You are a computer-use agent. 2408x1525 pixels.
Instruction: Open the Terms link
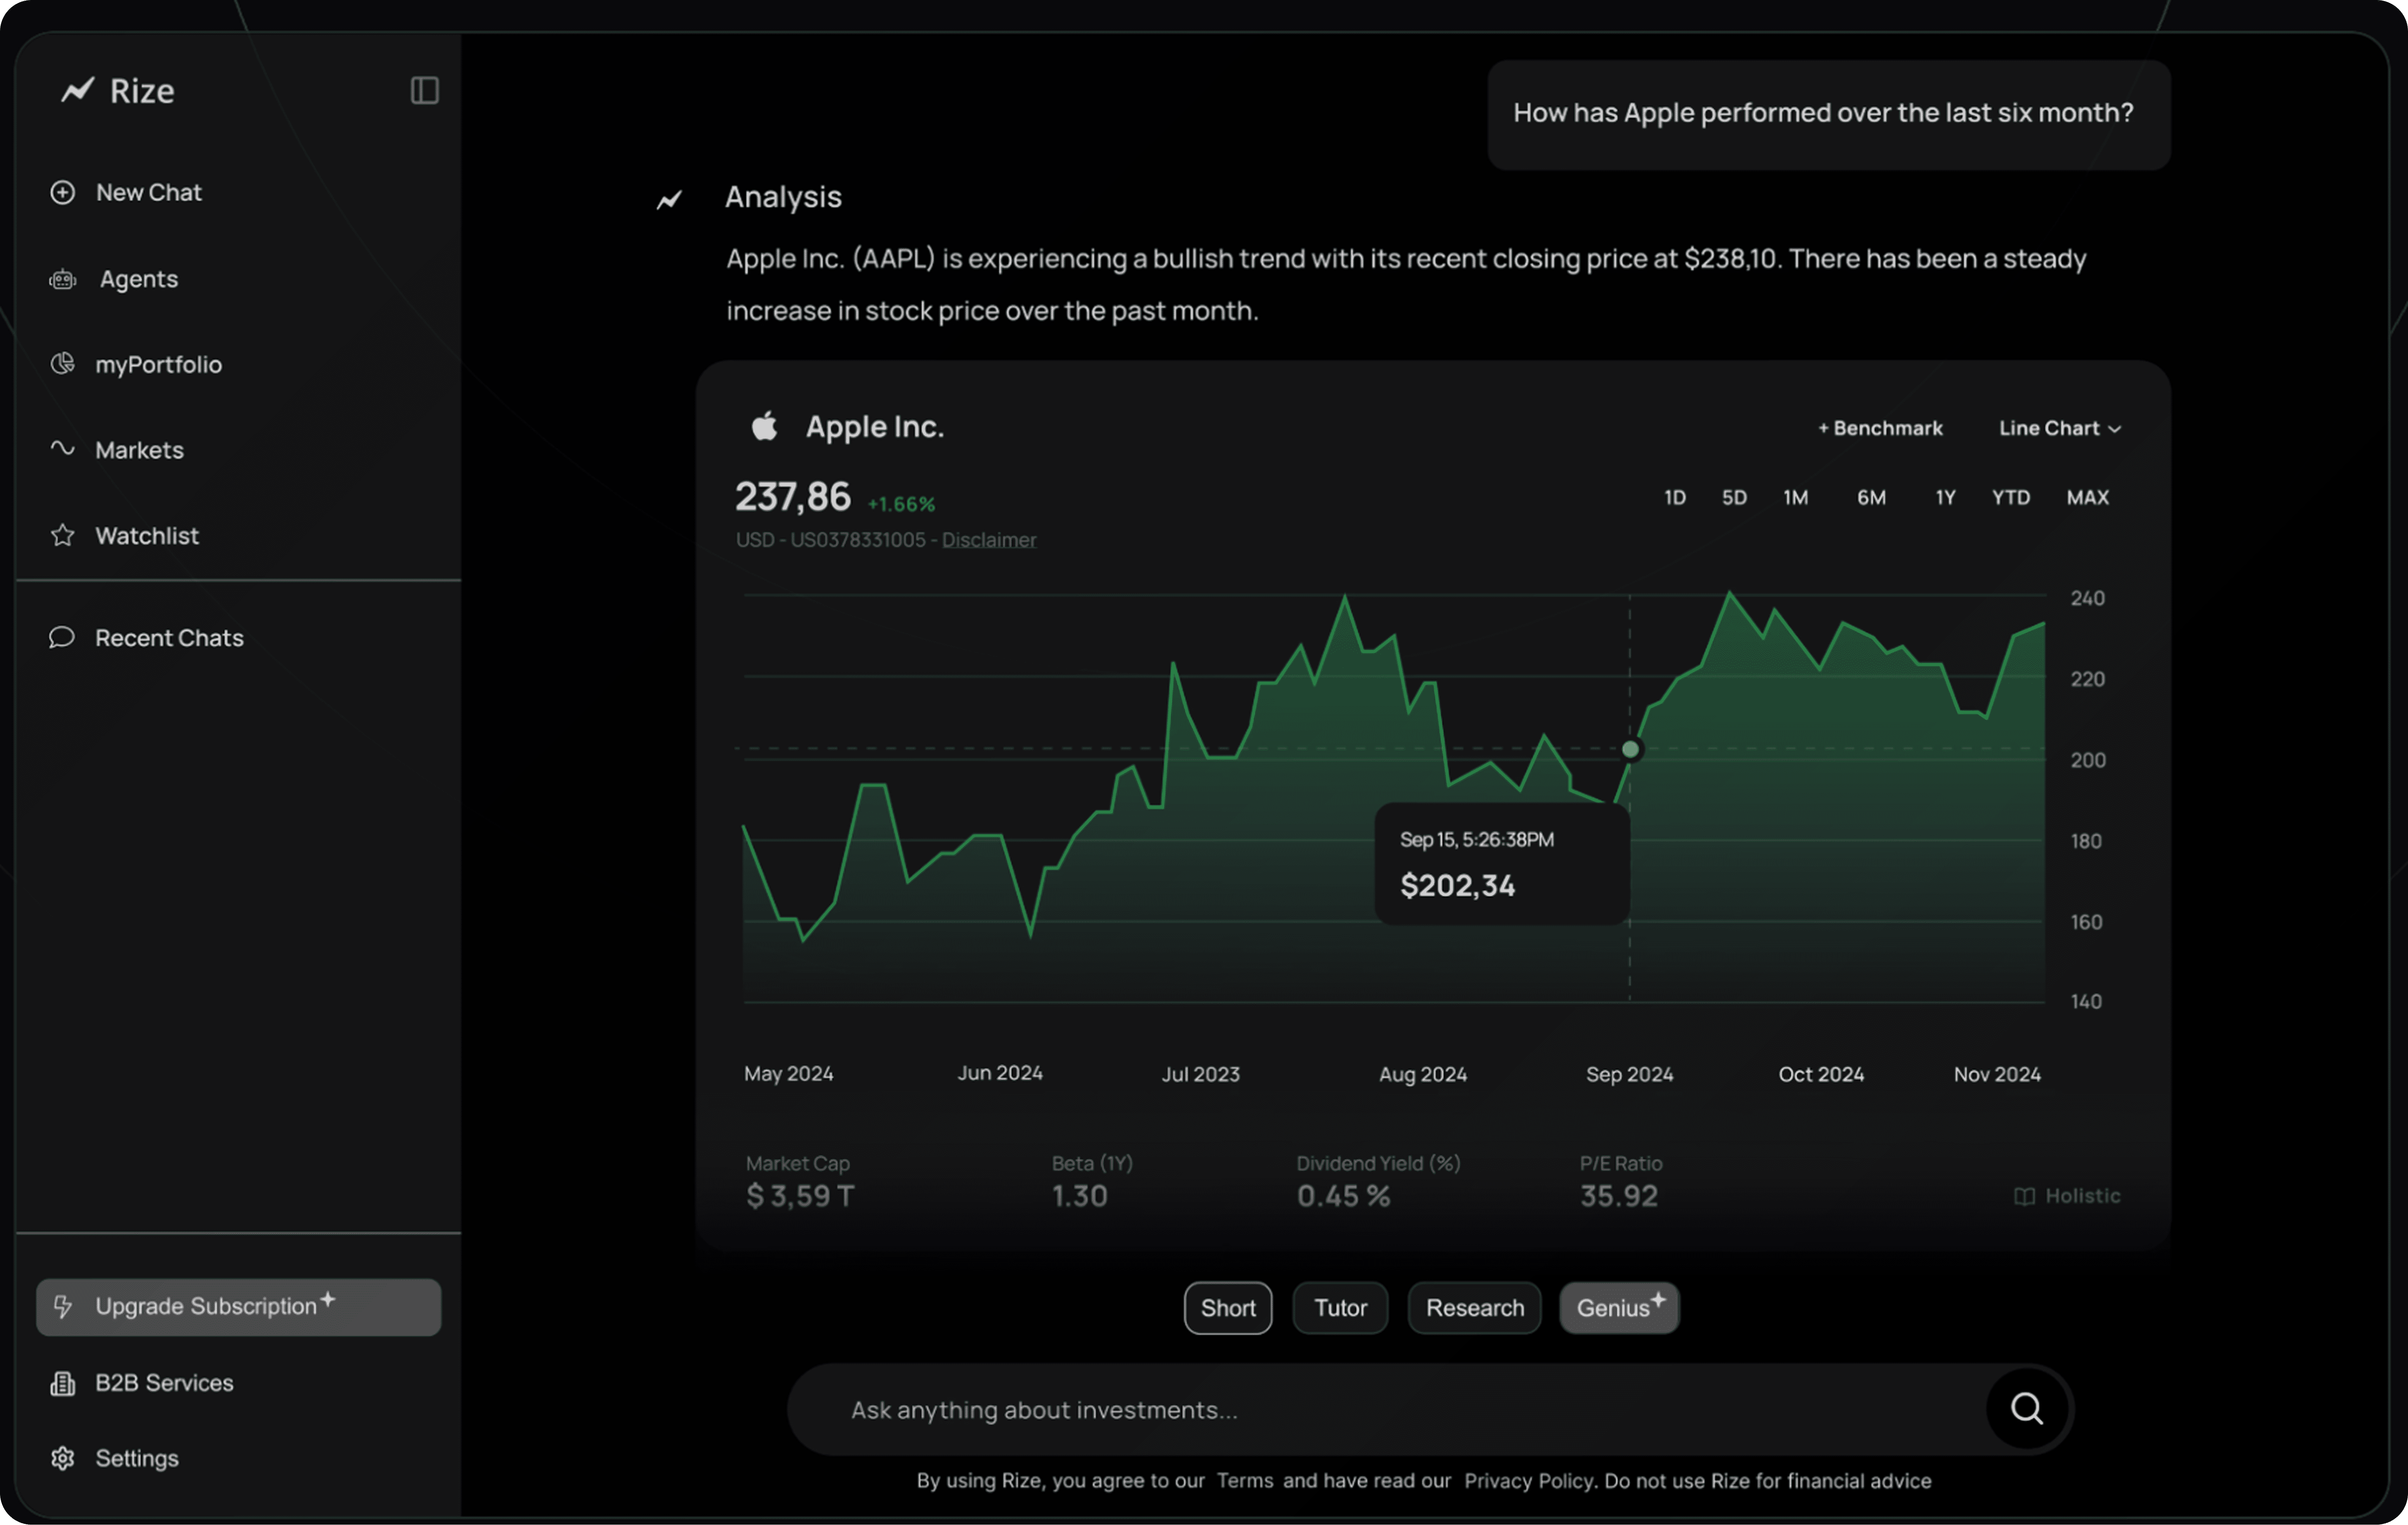pos(1245,1481)
